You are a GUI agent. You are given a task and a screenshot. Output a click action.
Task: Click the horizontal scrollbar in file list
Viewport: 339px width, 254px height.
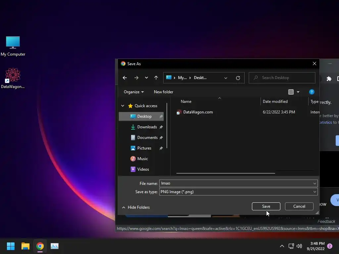[x=225, y=173]
